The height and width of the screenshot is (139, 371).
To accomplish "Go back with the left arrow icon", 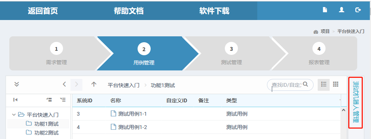I will coord(65,84).
